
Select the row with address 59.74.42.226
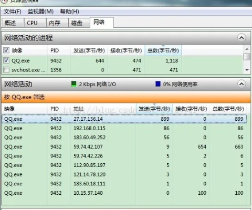pyautogui.click(x=124, y=156)
